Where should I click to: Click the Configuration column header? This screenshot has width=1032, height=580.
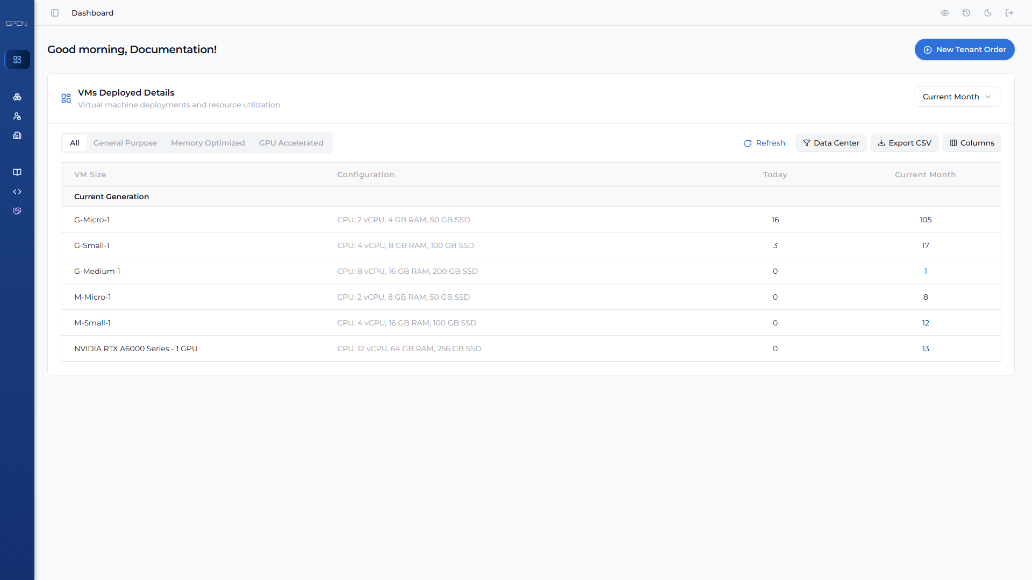[365, 175]
